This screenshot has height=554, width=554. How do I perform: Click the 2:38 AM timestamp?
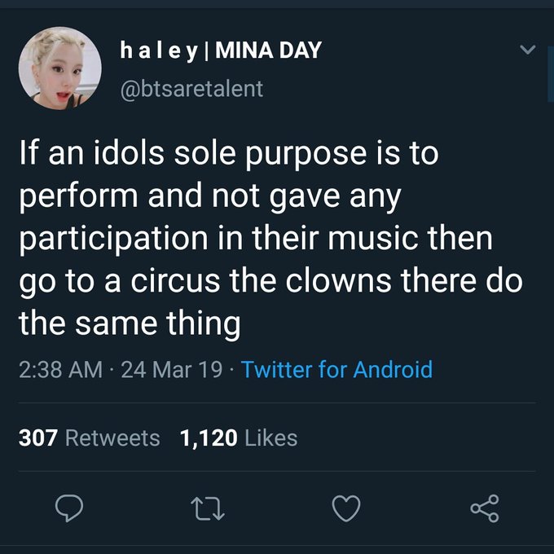(61, 370)
